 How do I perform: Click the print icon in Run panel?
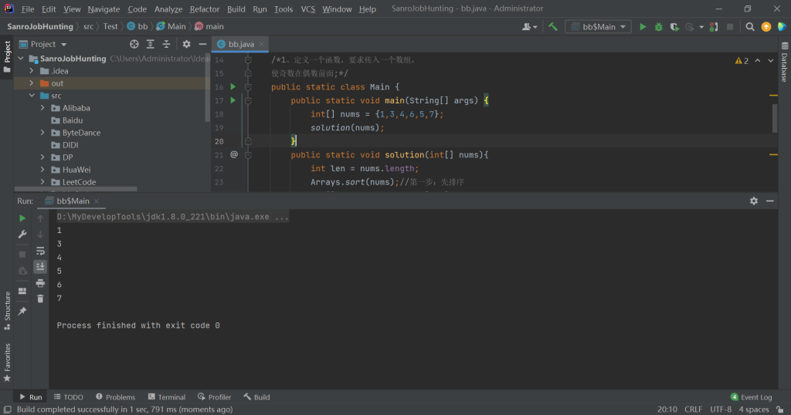point(40,282)
